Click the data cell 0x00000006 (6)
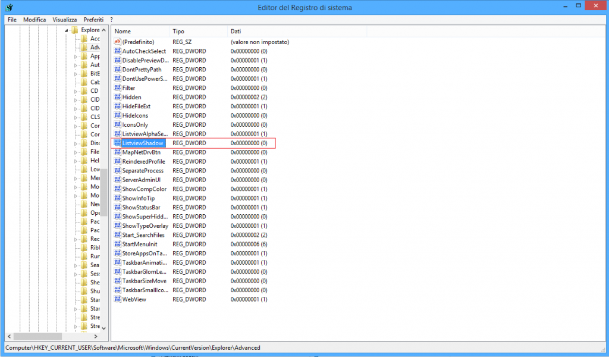Screen dimensions: 609x357 coord(249,244)
